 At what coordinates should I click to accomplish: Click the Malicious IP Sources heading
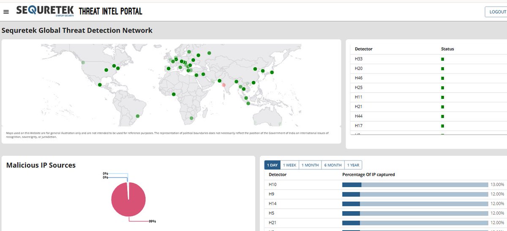click(41, 165)
